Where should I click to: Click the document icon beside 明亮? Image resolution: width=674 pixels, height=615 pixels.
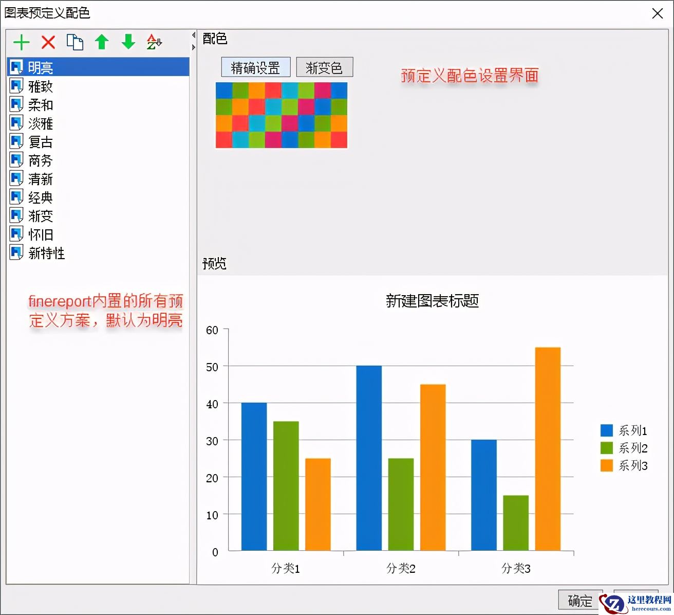16,67
